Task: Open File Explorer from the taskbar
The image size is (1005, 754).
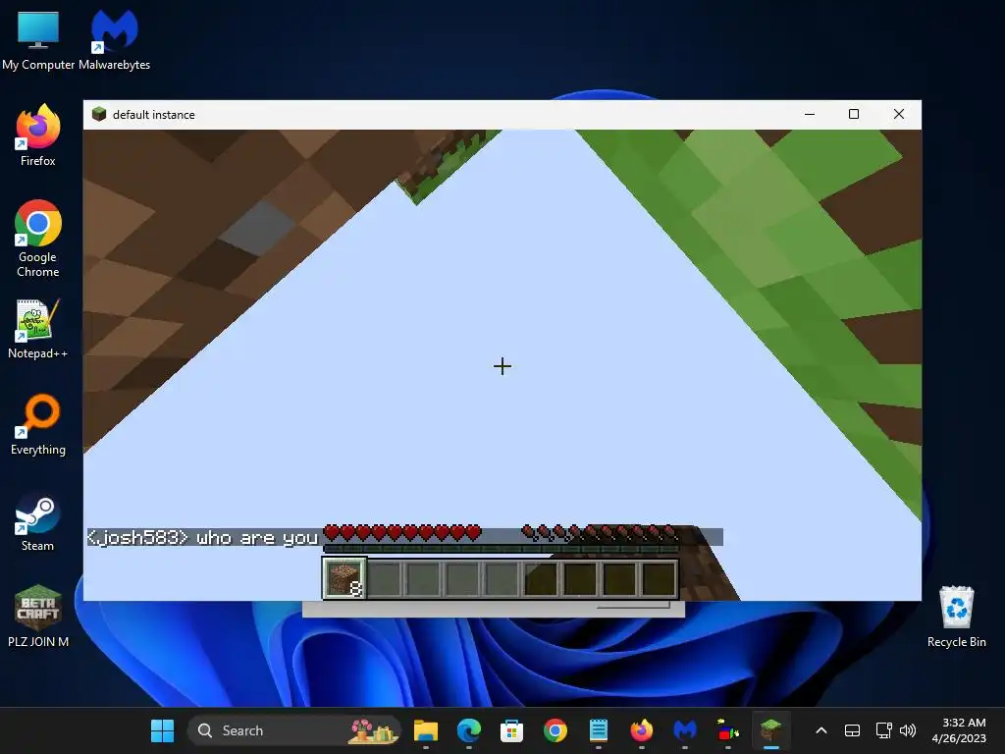Action: click(426, 730)
